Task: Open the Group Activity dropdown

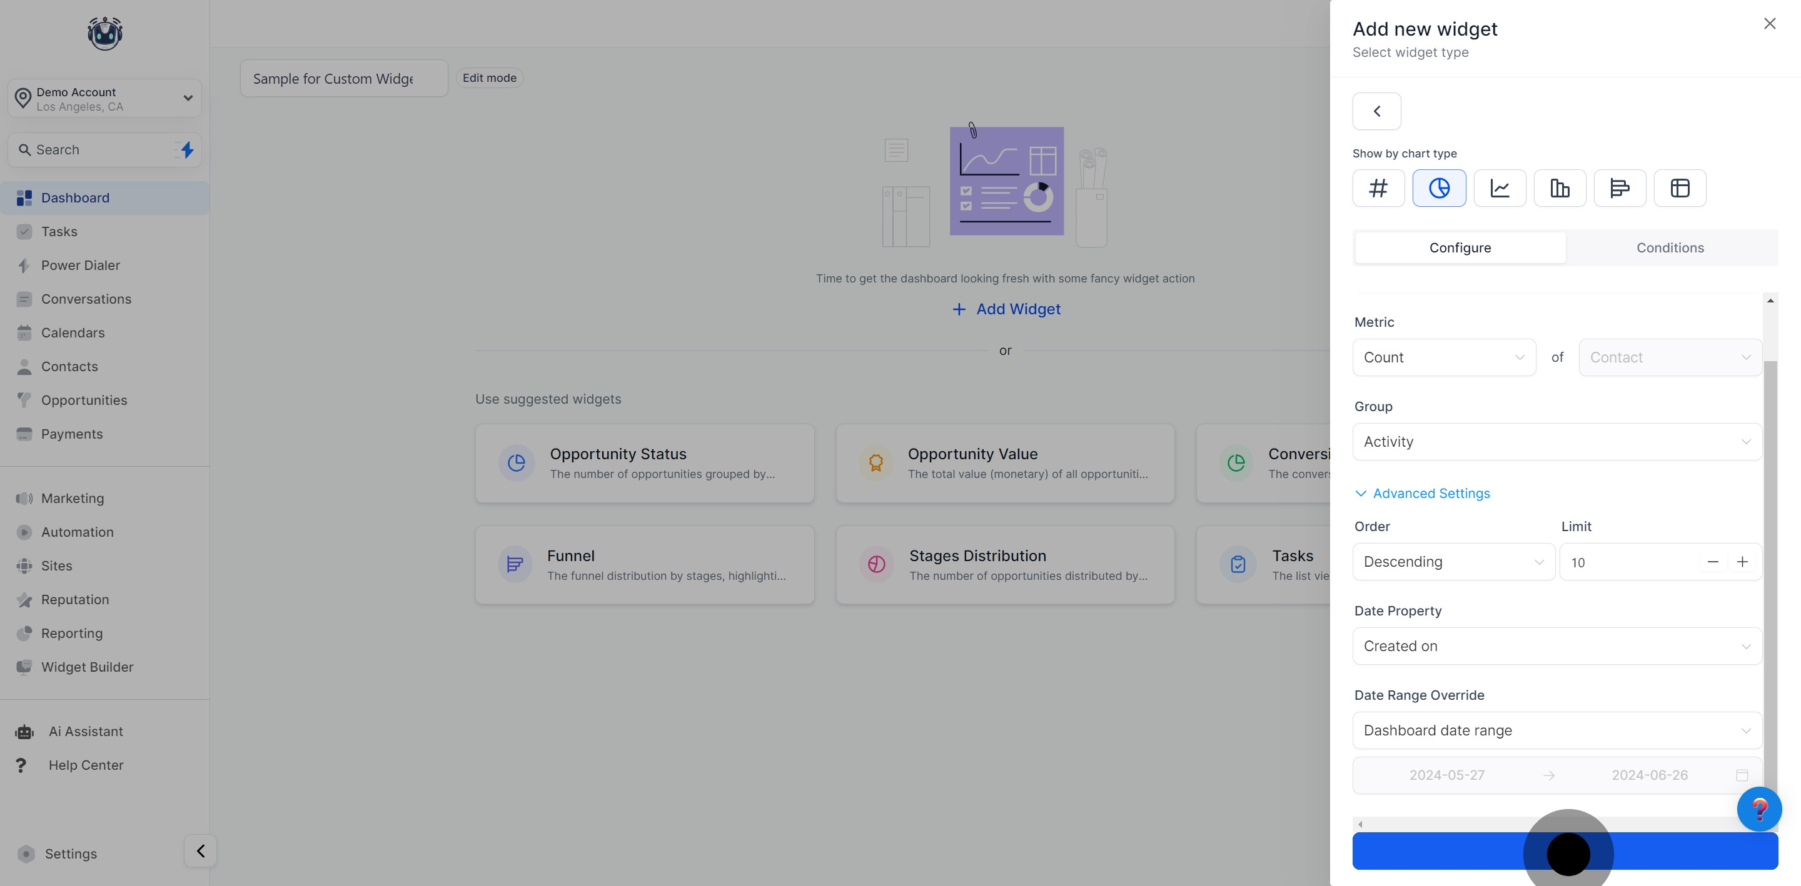Action: click(1557, 442)
